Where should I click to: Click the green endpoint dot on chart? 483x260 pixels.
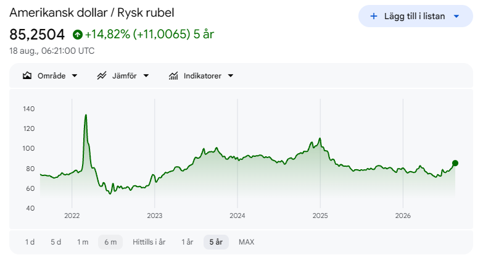coord(455,163)
